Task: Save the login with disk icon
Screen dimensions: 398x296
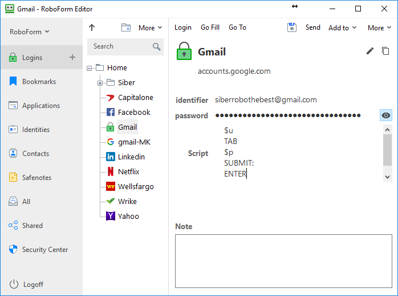Action: (292, 27)
